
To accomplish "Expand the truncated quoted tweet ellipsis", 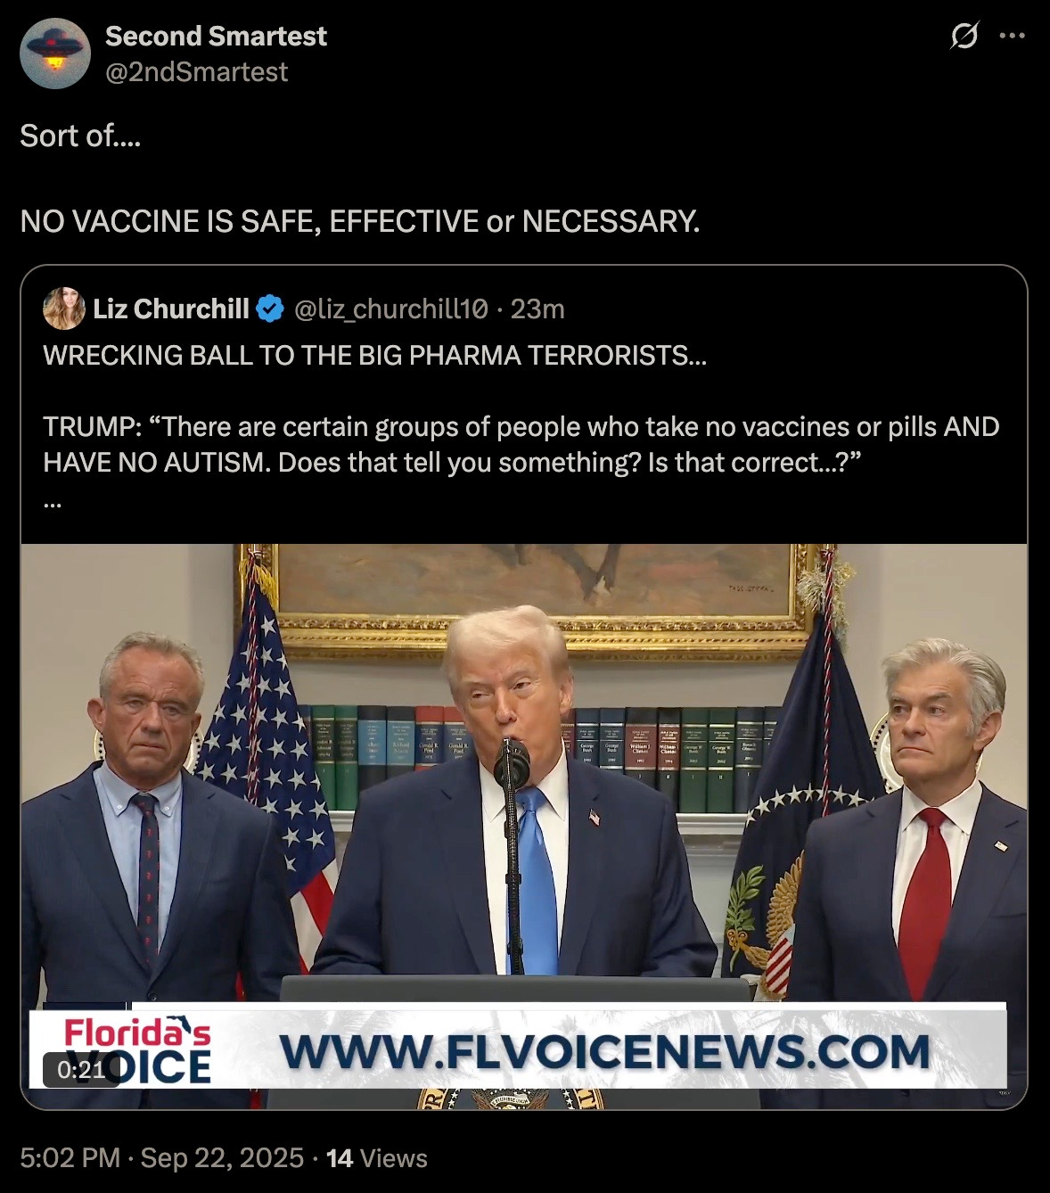I will 52,502.
